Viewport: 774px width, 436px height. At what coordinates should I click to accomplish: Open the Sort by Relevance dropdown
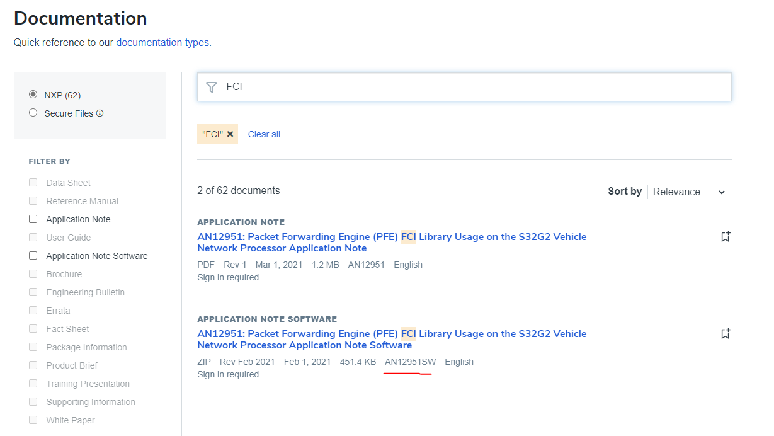(x=689, y=192)
